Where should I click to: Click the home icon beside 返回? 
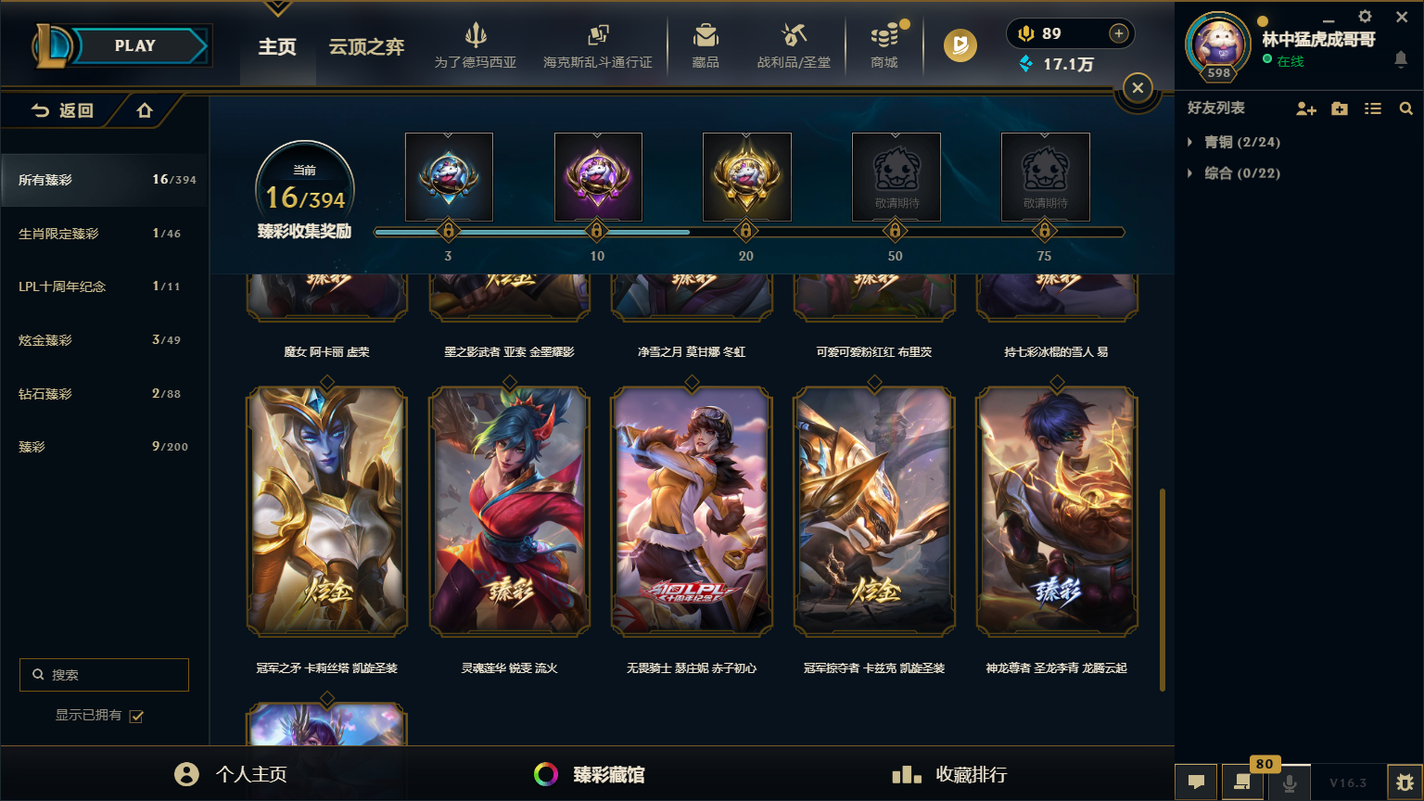[145, 110]
